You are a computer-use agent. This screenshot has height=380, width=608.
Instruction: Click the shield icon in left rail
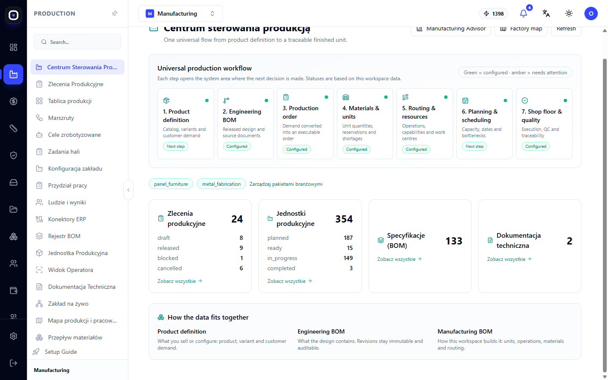[14, 155]
